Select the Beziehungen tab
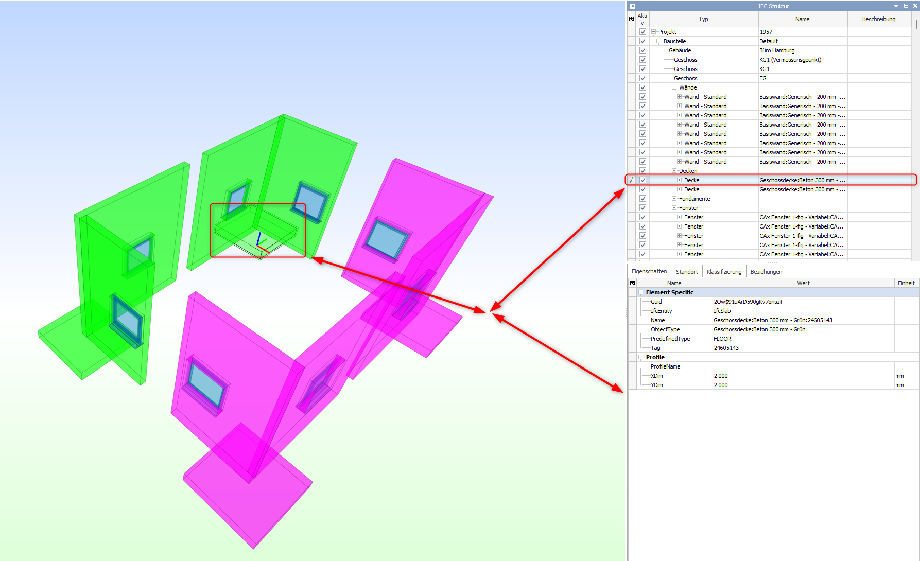The width and height of the screenshot is (920, 561). pos(766,272)
